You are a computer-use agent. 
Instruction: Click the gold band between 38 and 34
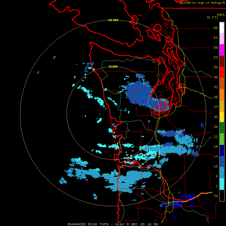pos(222,106)
